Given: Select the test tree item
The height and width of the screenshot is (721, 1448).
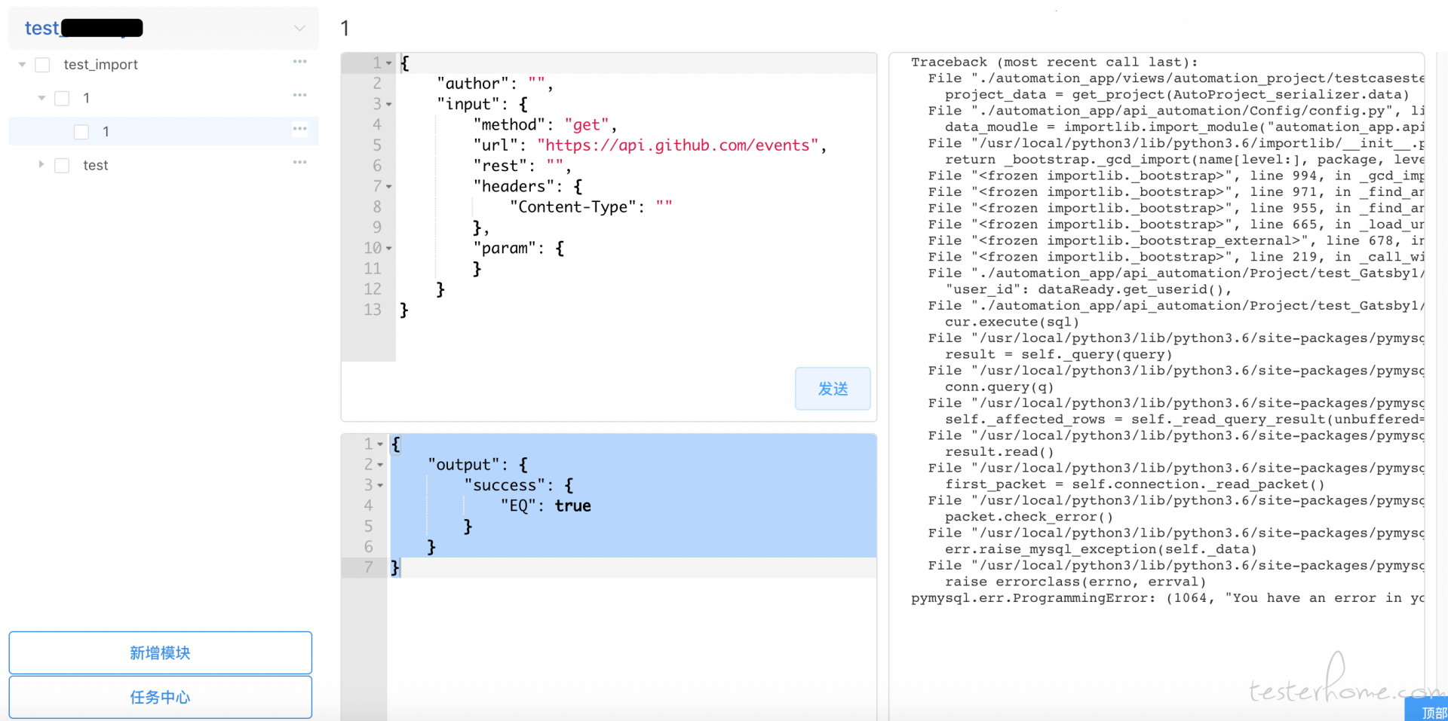Looking at the screenshot, I should click(96, 166).
